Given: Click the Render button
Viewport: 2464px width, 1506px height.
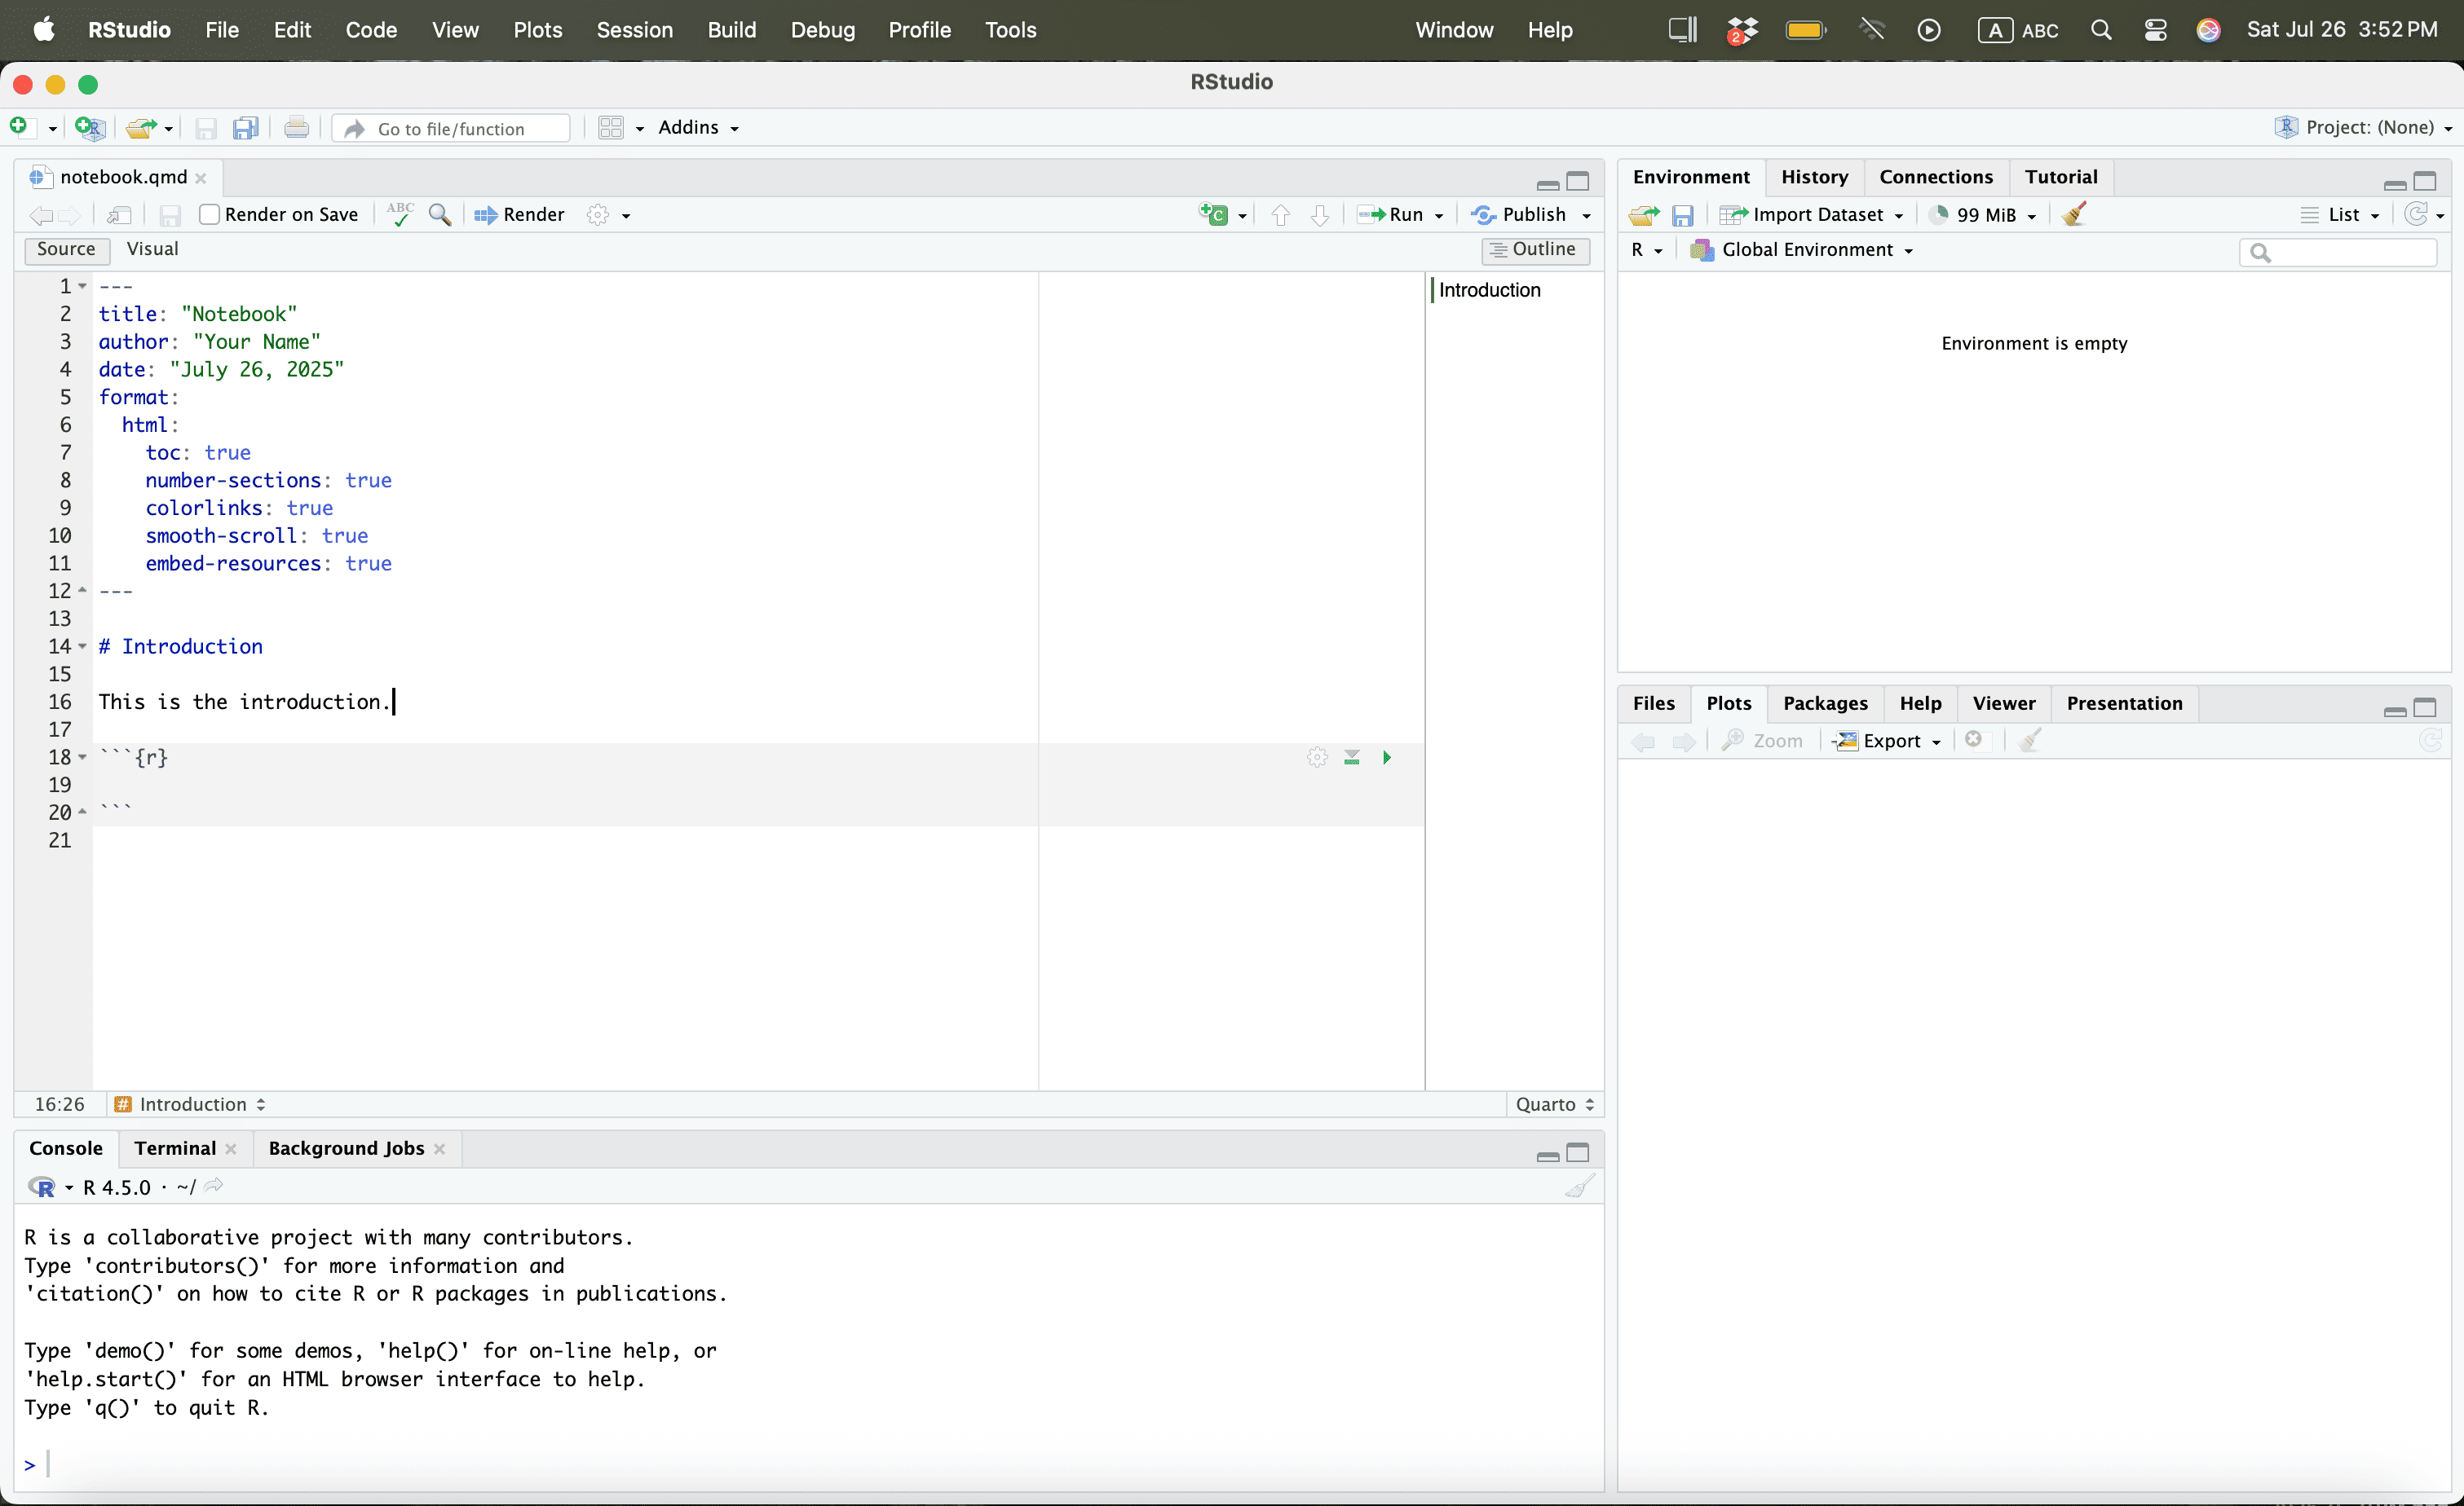Looking at the screenshot, I should pos(520,214).
